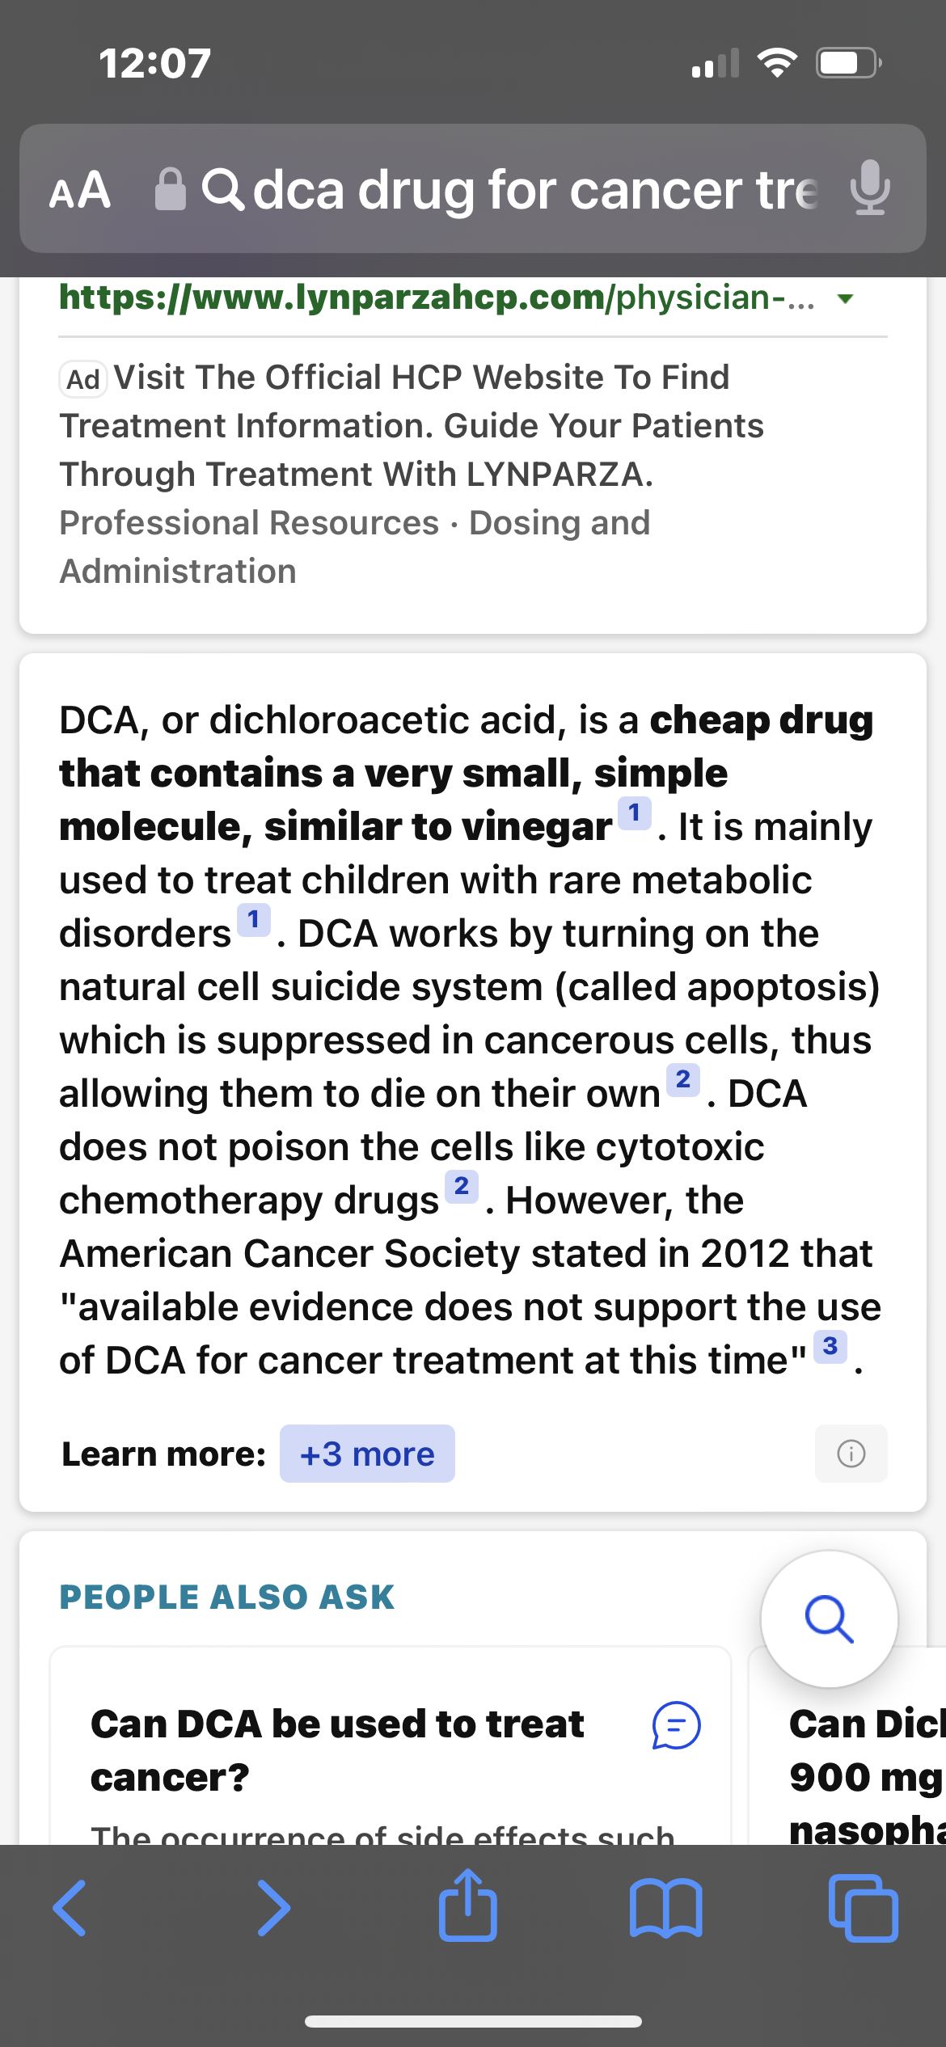The width and height of the screenshot is (946, 2047).
Task: Expand the green ad URL dropdown arrow
Action: point(846,299)
